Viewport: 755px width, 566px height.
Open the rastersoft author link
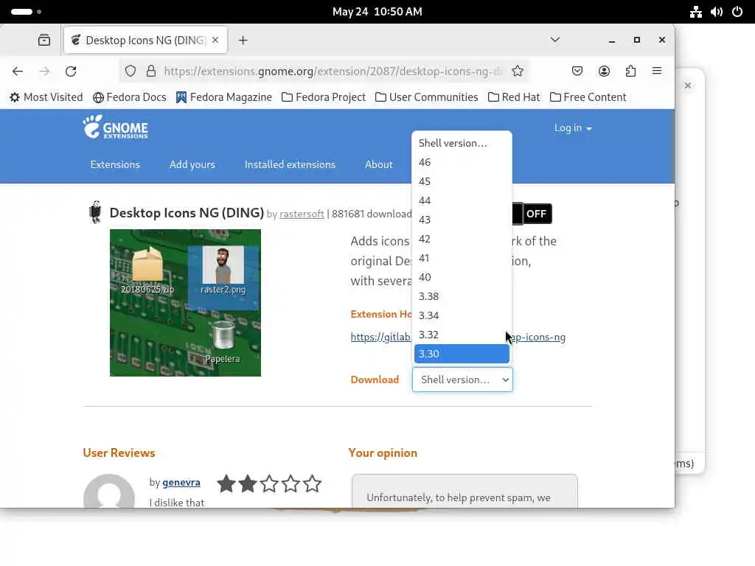[302, 214]
